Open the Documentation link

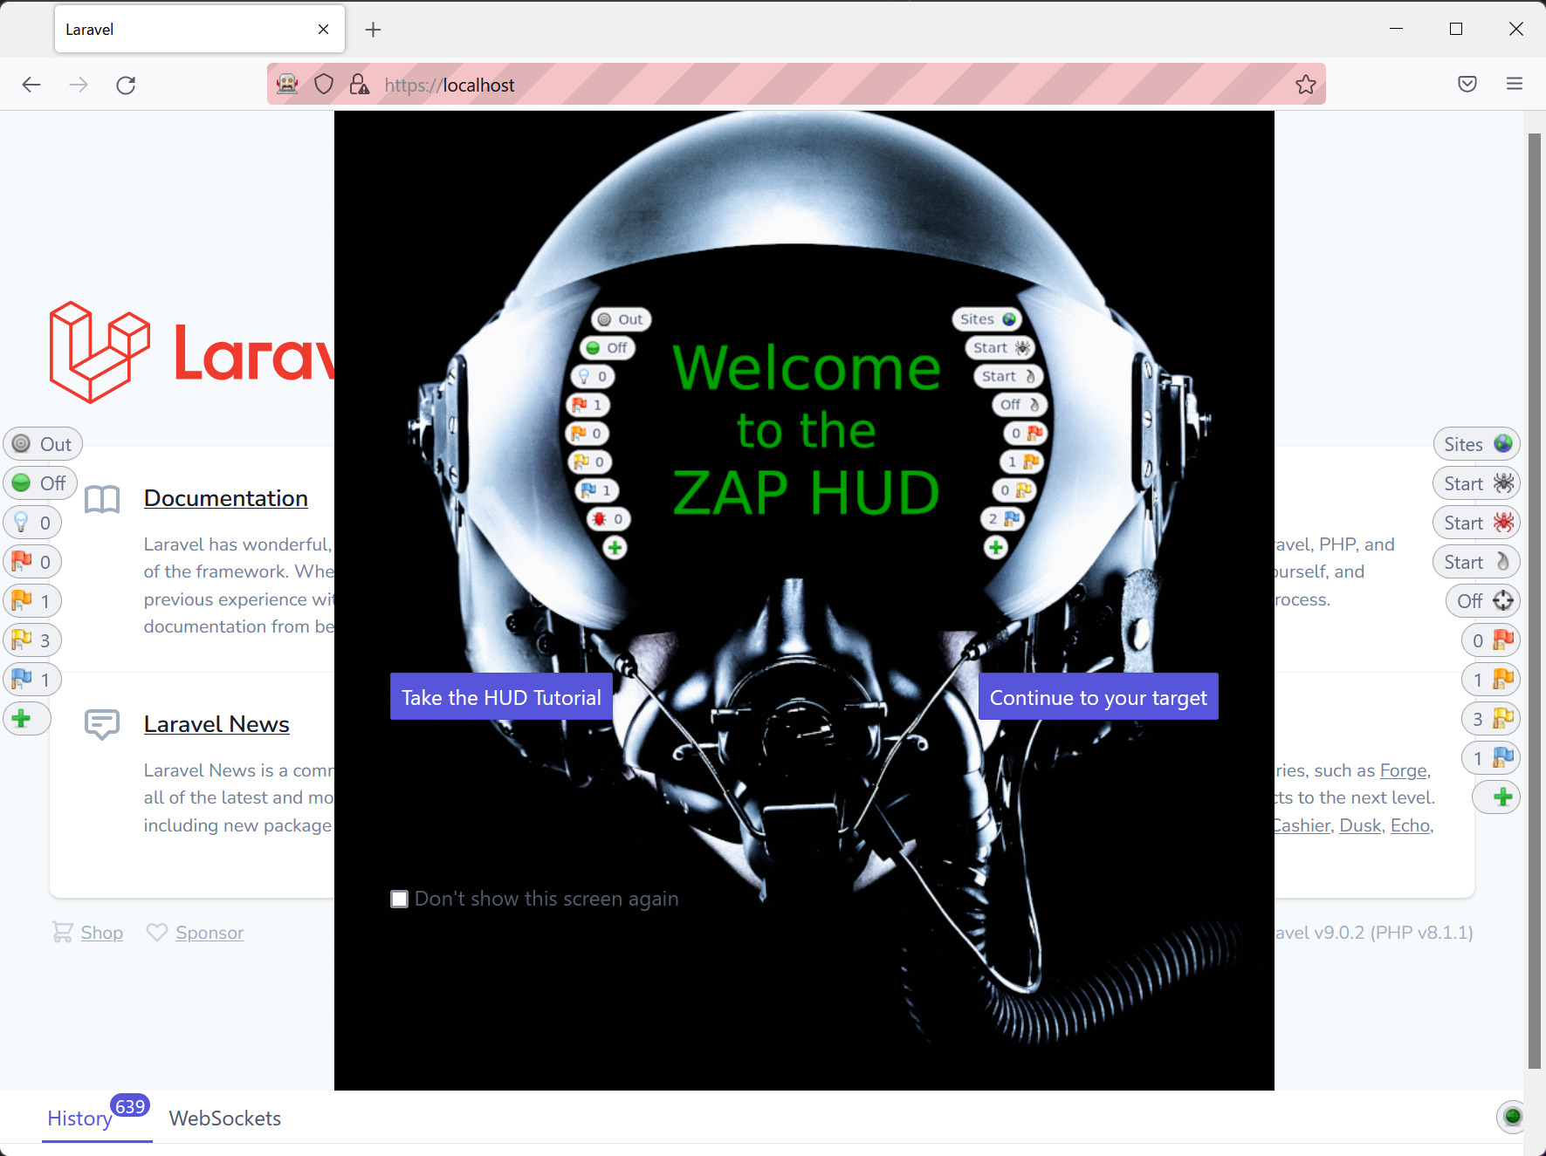[226, 498]
